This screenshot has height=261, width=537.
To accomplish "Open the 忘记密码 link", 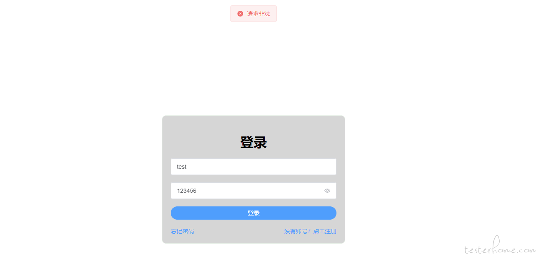I will point(182,231).
